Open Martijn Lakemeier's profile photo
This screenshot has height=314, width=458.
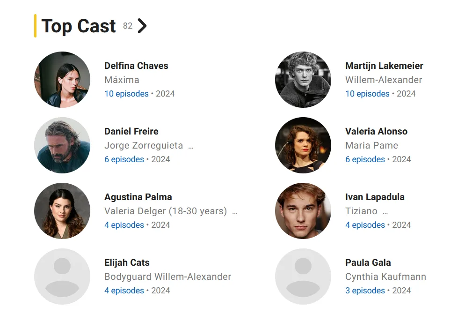(303, 80)
